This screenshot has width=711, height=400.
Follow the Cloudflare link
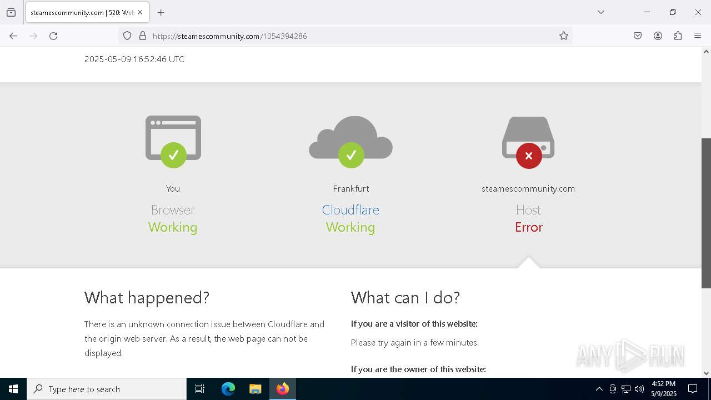[351, 210]
